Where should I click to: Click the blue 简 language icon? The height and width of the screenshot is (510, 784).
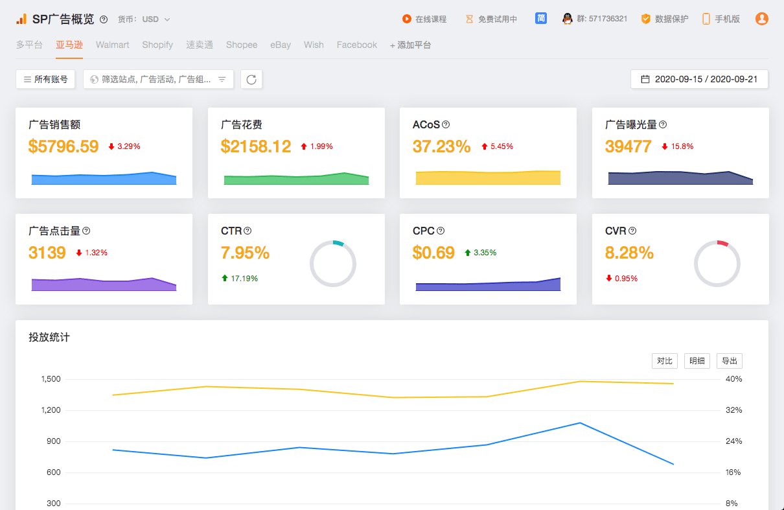point(541,18)
